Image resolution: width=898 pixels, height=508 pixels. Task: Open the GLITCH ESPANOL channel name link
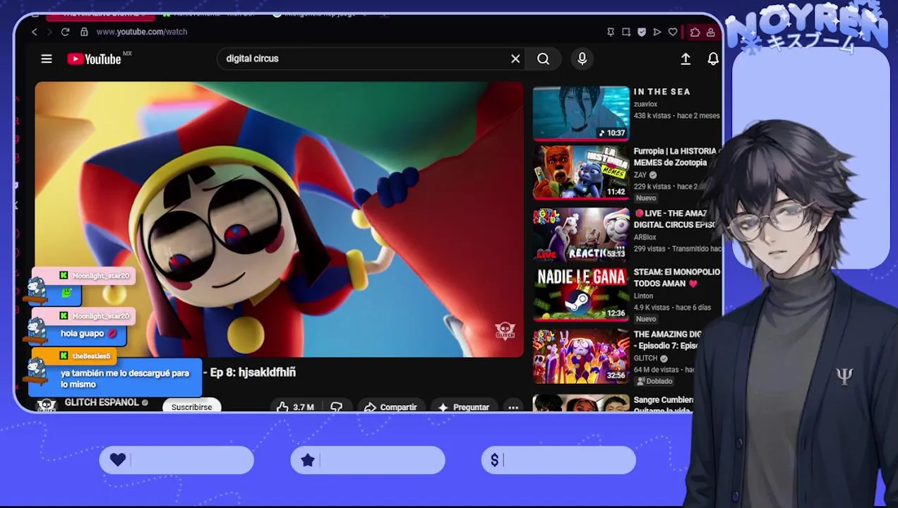coord(102,402)
